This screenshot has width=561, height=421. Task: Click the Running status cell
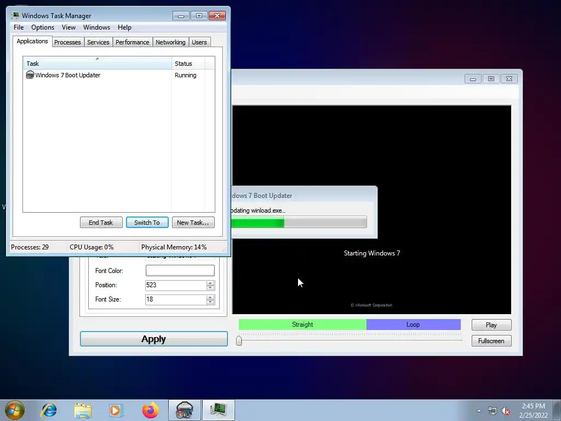pos(185,75)
